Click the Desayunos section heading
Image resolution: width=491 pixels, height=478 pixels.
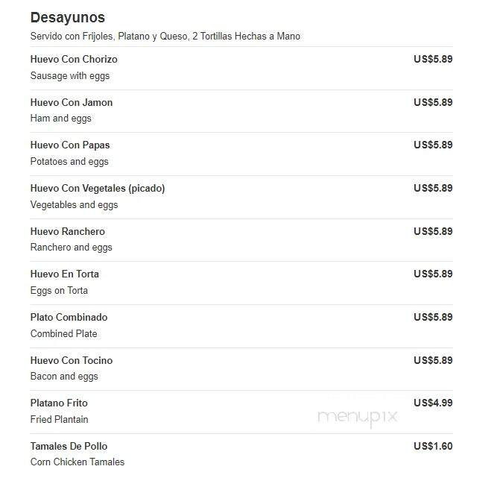point(68,18)
